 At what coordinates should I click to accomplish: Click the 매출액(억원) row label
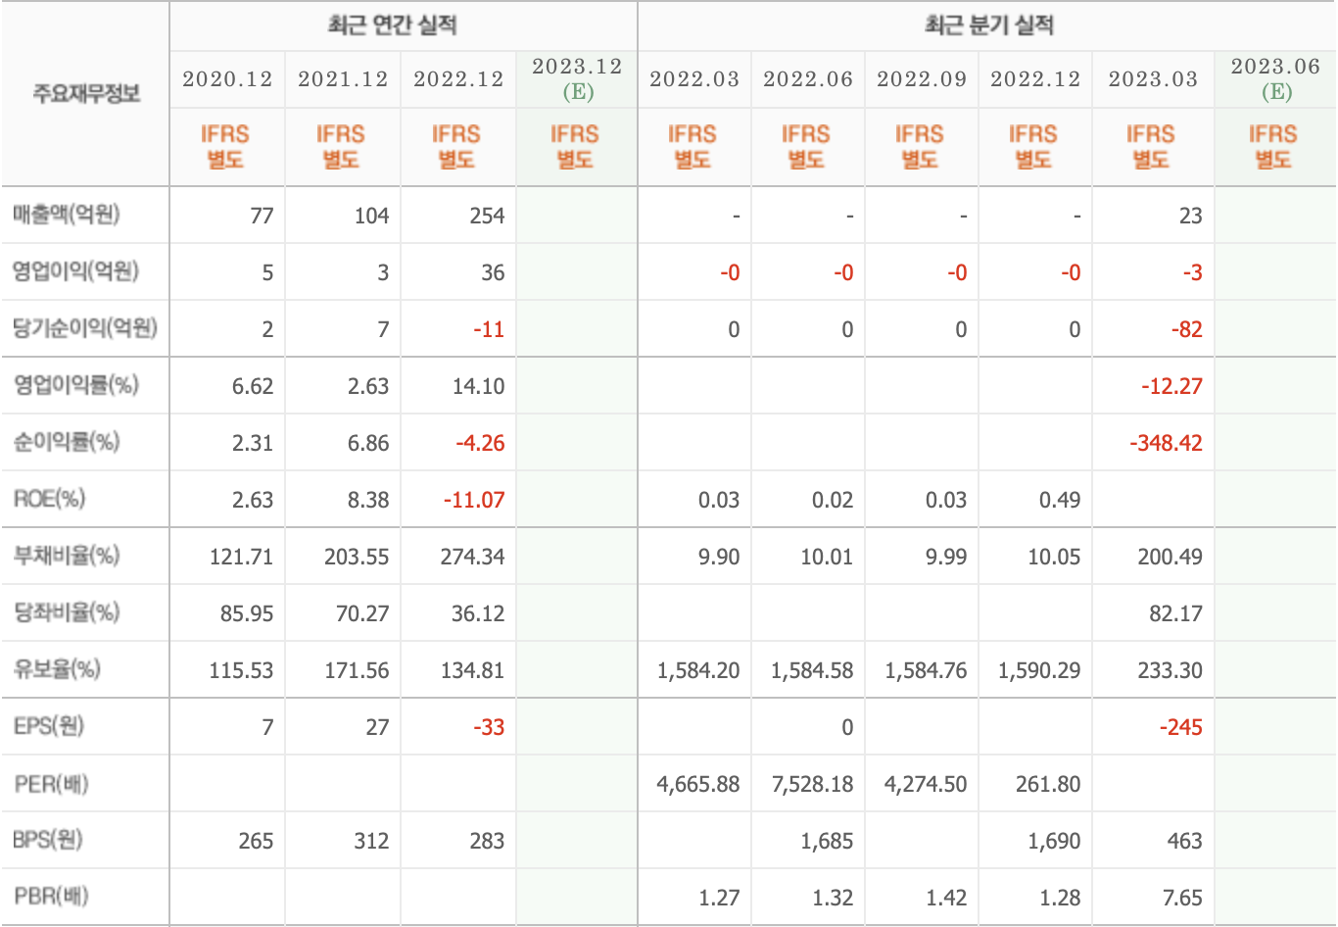pos(66,215)
